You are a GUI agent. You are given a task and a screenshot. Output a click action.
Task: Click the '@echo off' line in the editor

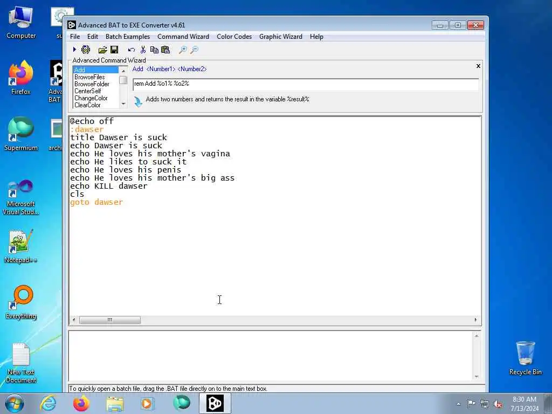click(92, 121)
